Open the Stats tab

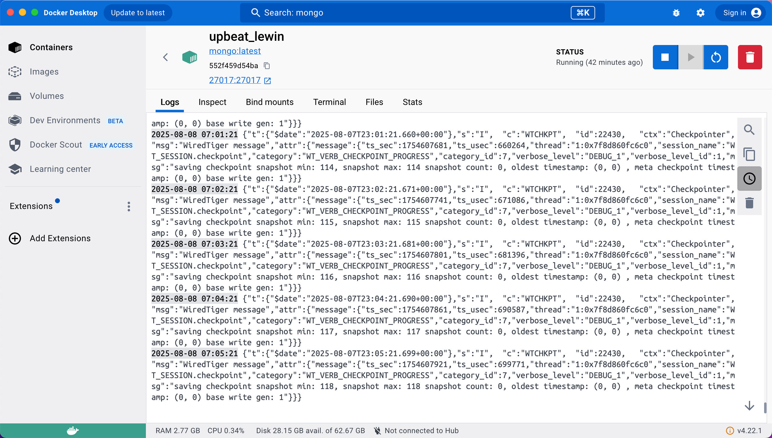(x=412, y=102)
